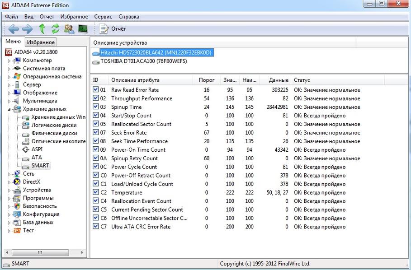Toggle the Spinup Time checkbox
This screenshot has width=411, height=270.
pyautogui.click(x=96, y=107)
